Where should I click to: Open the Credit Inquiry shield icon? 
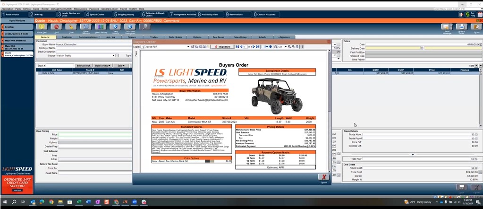(x=115, y=27)
